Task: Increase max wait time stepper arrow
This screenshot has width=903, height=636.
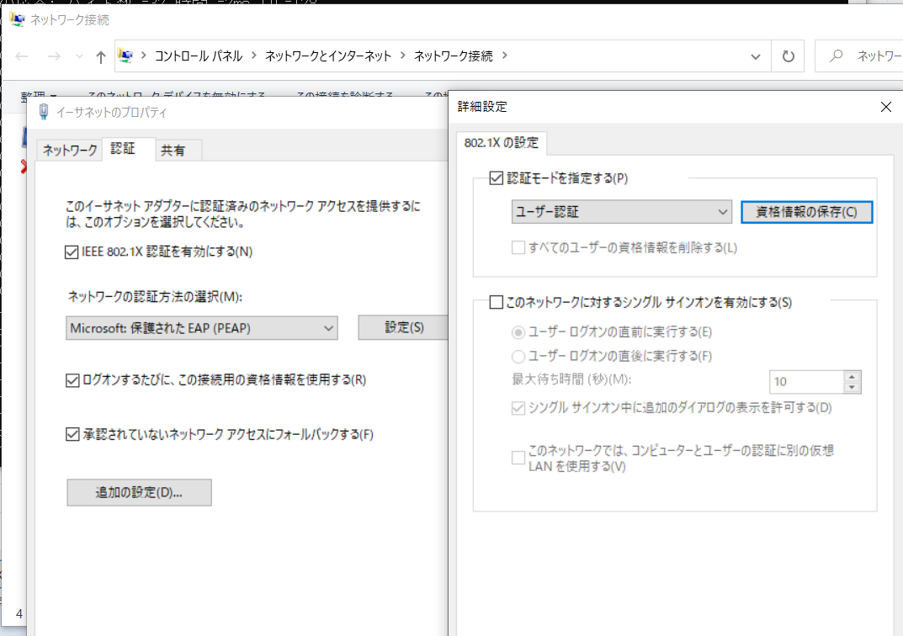Action: pyautogui.click(x=852, y=376)
